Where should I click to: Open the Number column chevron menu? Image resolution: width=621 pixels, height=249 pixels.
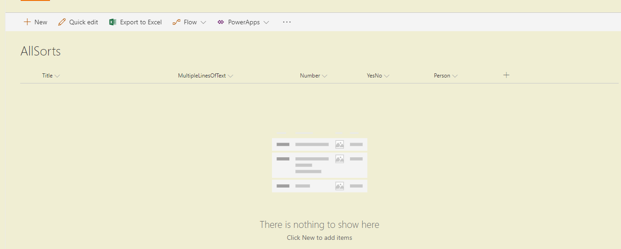325,76
